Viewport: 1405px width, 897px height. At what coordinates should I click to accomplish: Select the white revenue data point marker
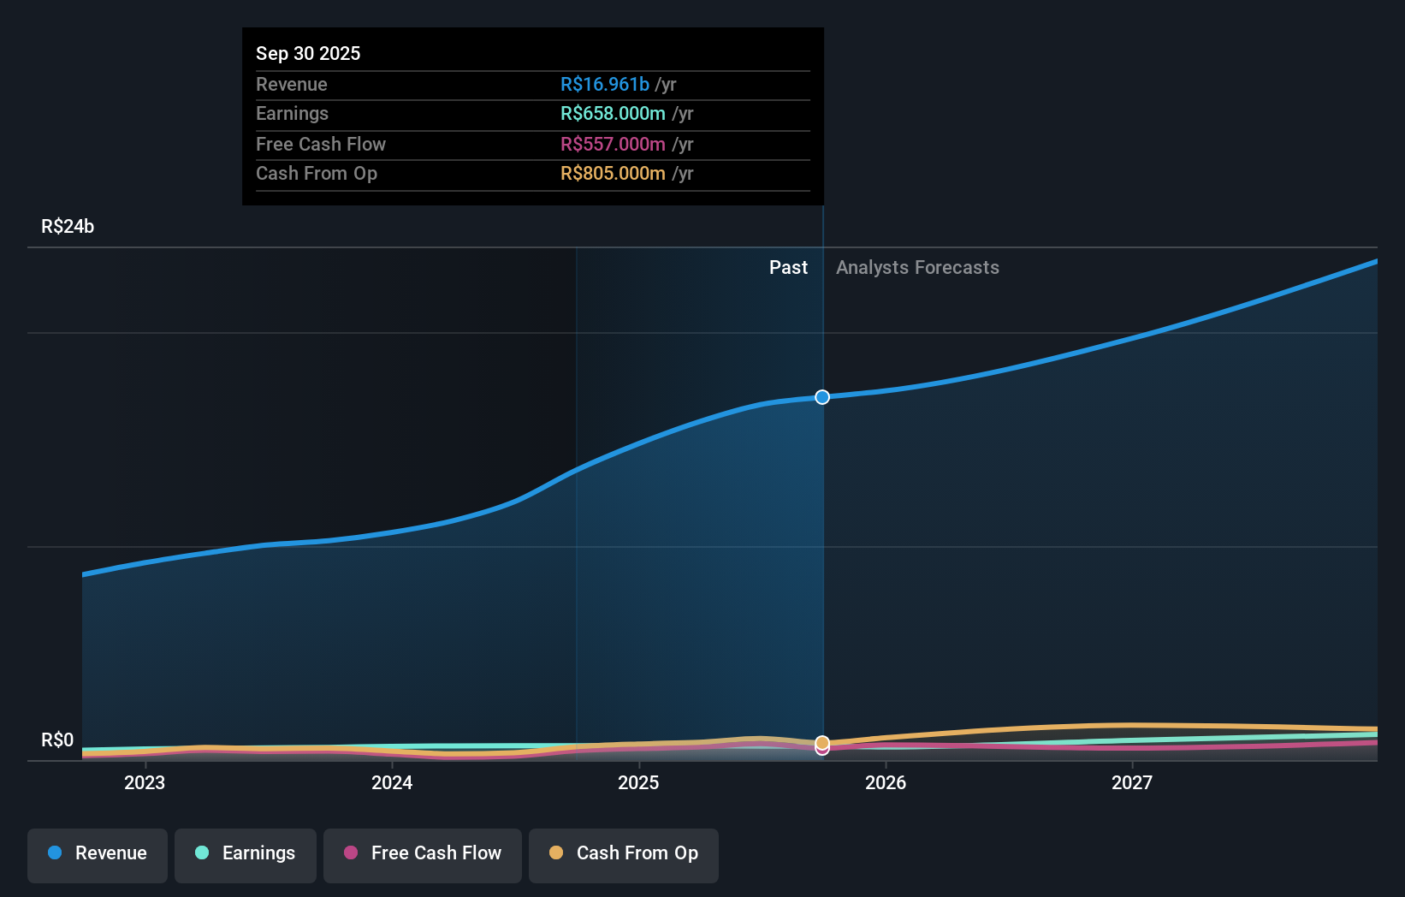(x=822, y=397)
